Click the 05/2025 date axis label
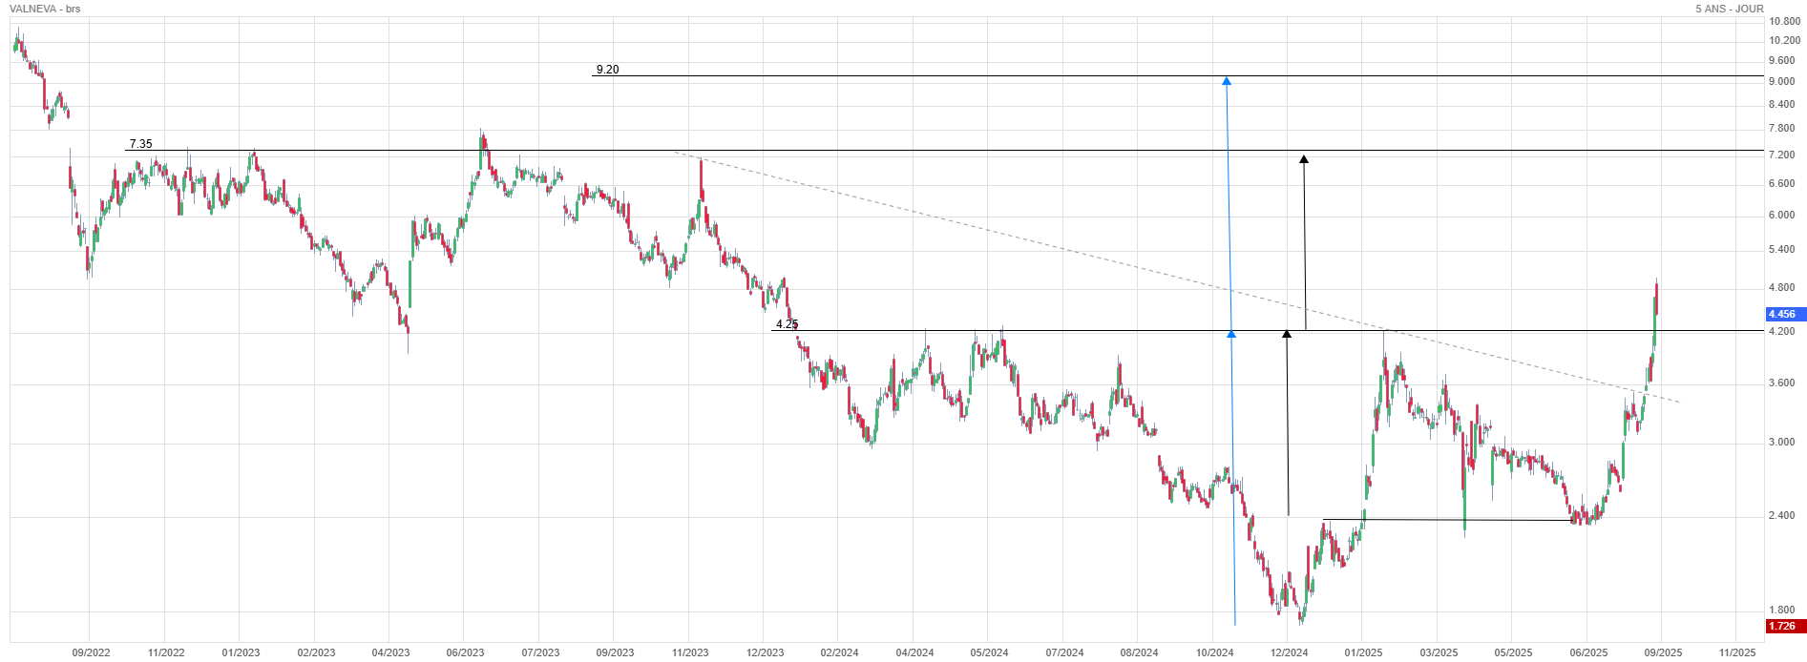Image resolution: width=1807 pixels, height=662 pixels. pos(1513,652)
